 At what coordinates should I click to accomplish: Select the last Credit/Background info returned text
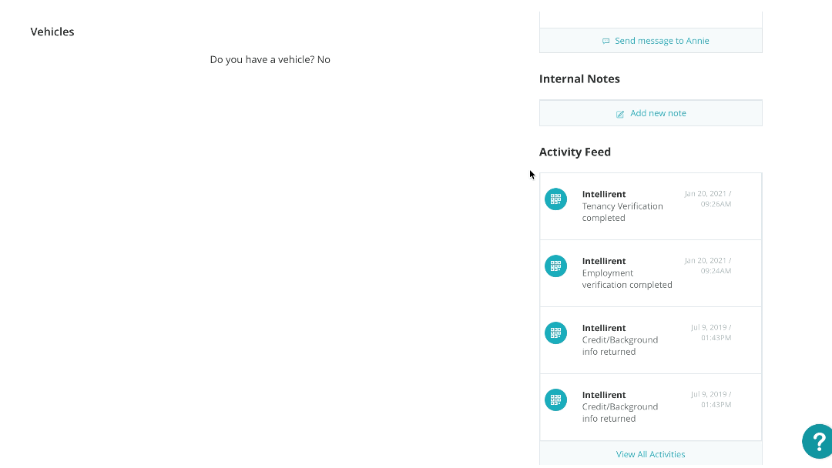(619, 413)
